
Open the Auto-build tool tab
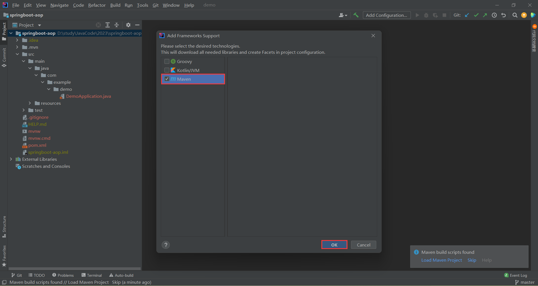click(x=121, y=275)
